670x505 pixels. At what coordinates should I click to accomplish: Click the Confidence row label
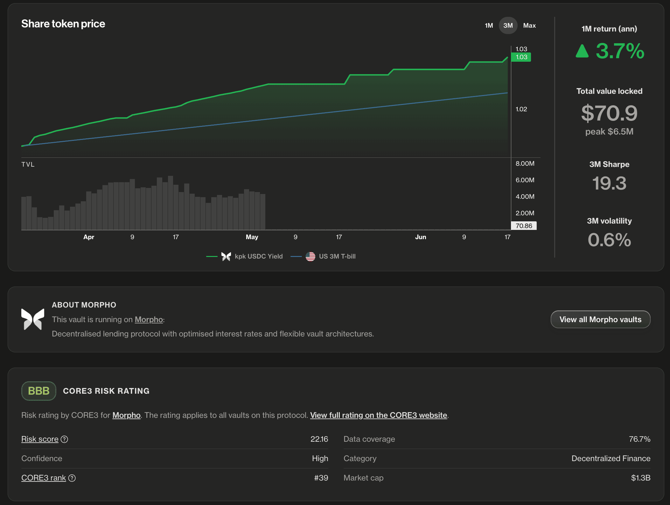(42, 459)
